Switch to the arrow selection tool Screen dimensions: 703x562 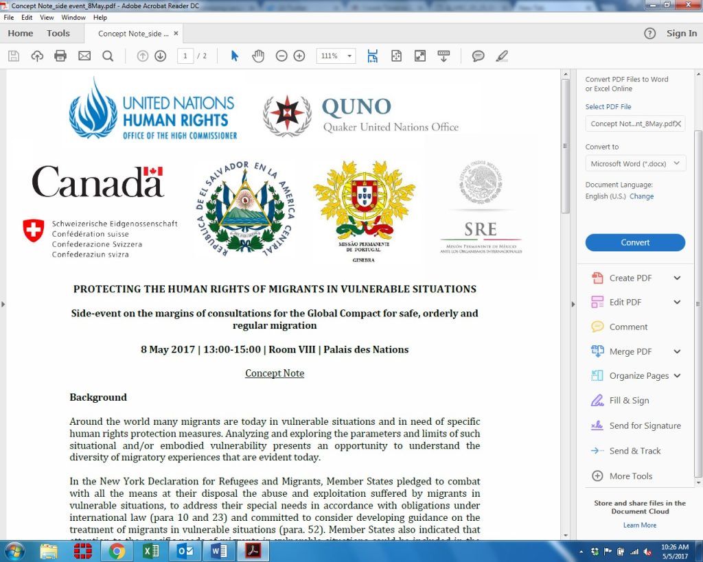click(233, 56)
